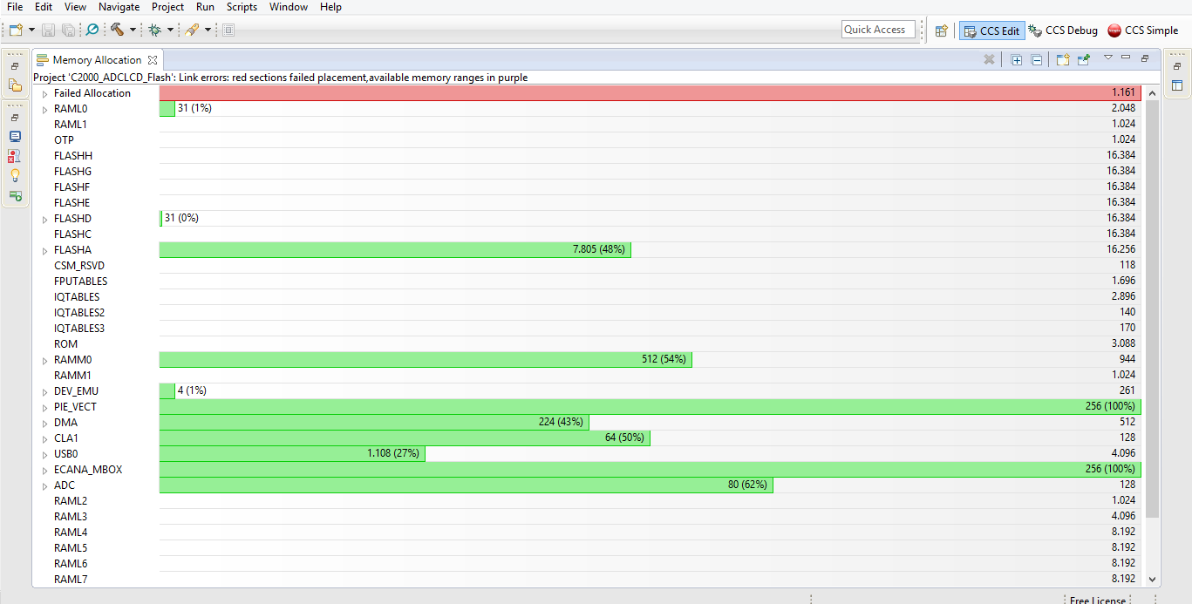This screenshot has width=1192, height=604.
Task: Open the Navigate menu
Action: [x=119, y=7]
